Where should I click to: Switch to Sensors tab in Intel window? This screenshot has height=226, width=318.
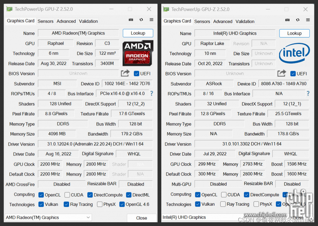tap(202, 21)
